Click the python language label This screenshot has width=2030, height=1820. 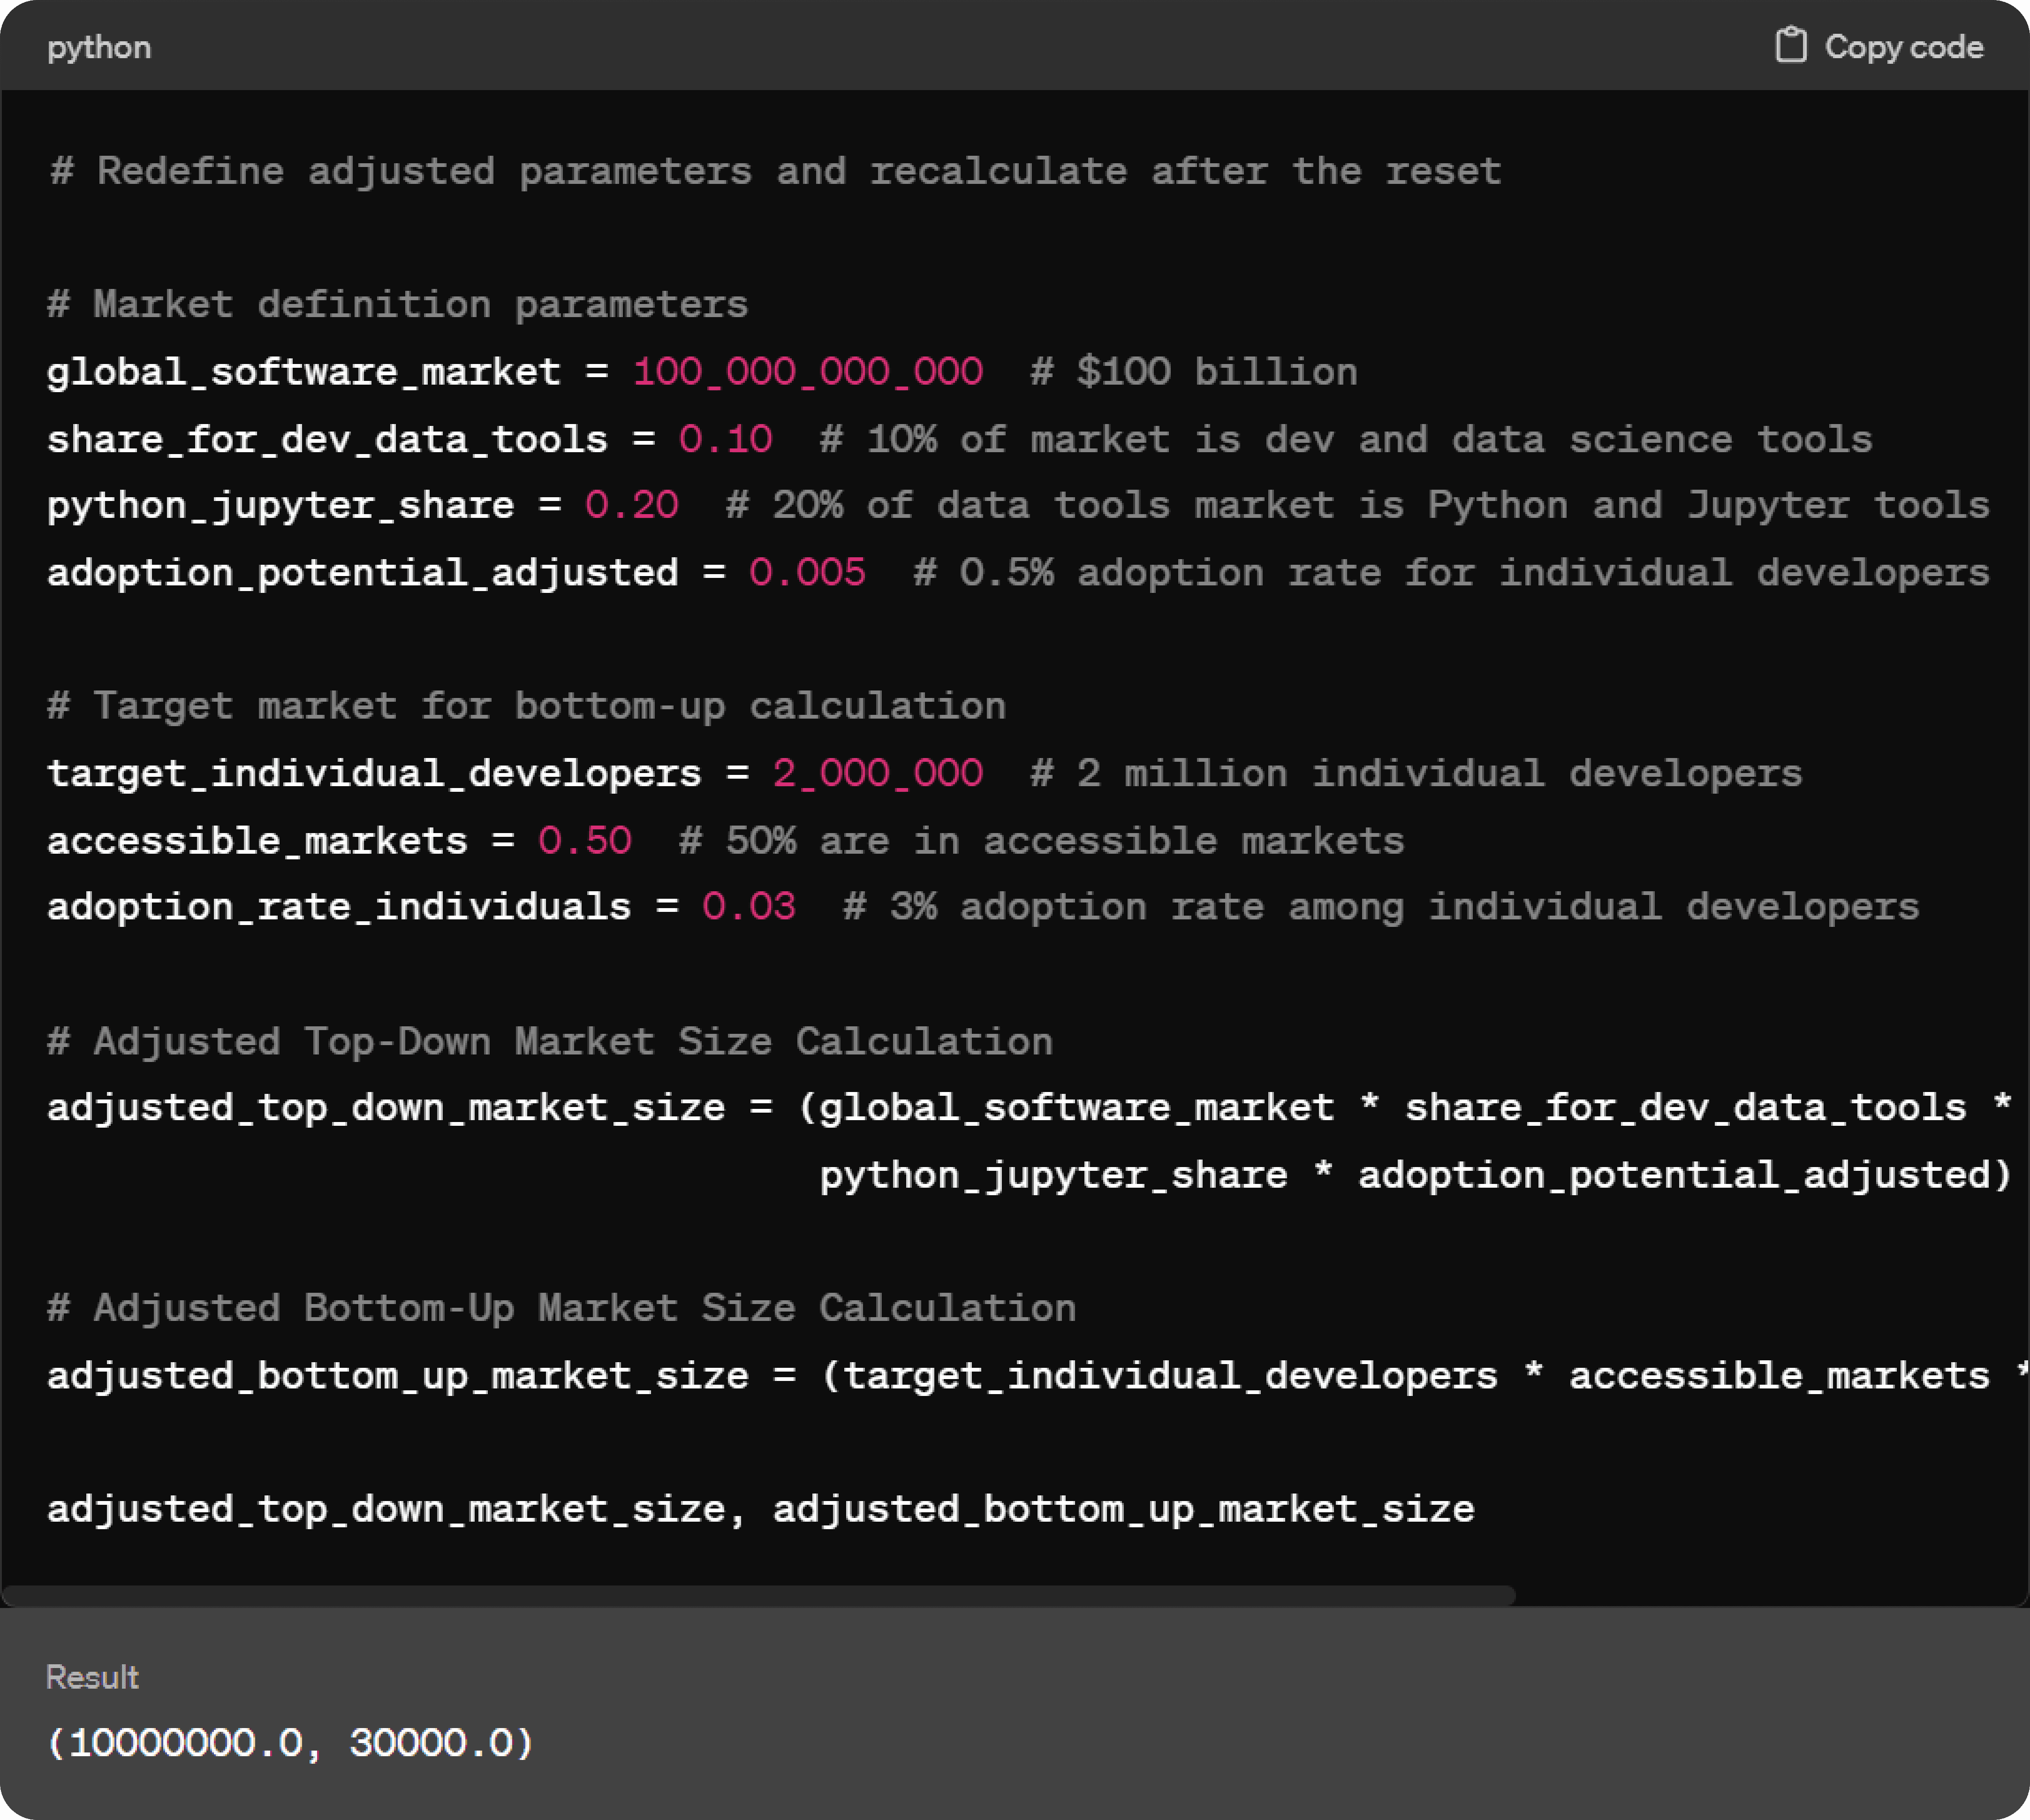coord(99,47)
